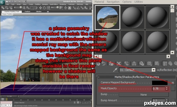
Task: Open the Utilities menu in Material Editor
Action: [139, 2]
